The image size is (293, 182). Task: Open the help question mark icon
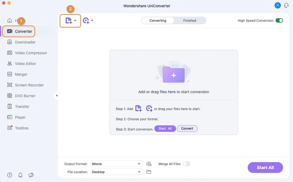point(10,175)
